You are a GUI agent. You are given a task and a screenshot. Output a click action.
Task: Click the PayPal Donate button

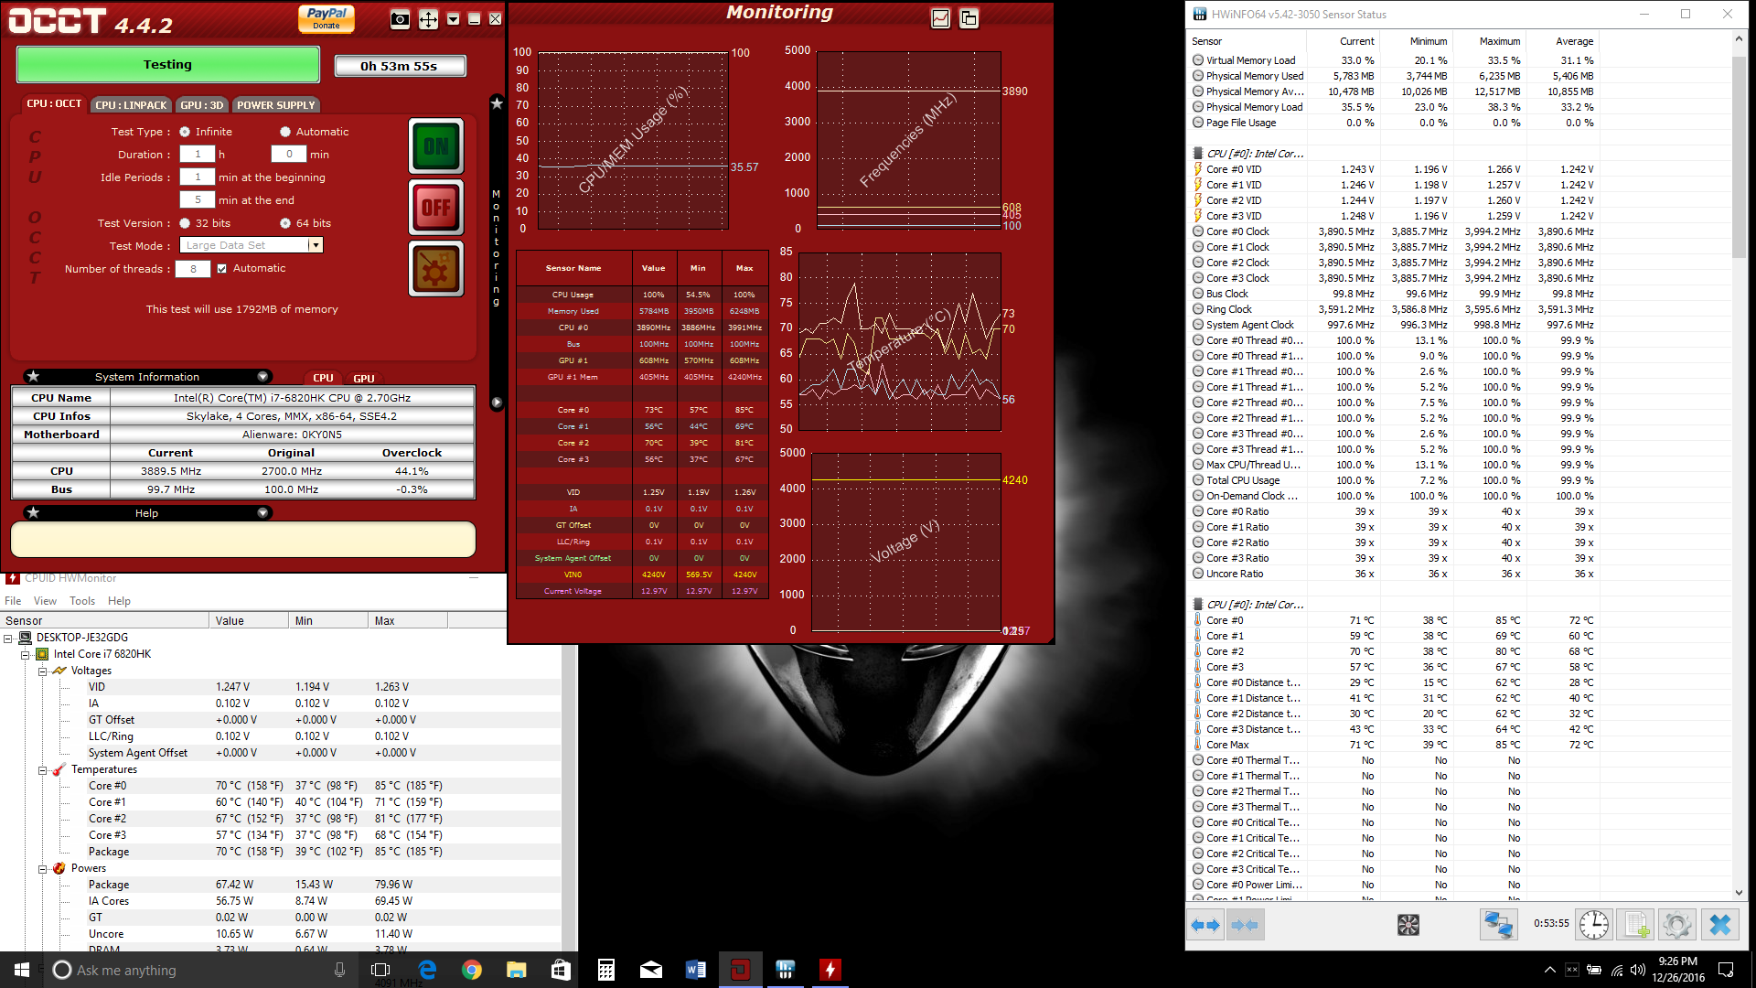tap(327, 18)
